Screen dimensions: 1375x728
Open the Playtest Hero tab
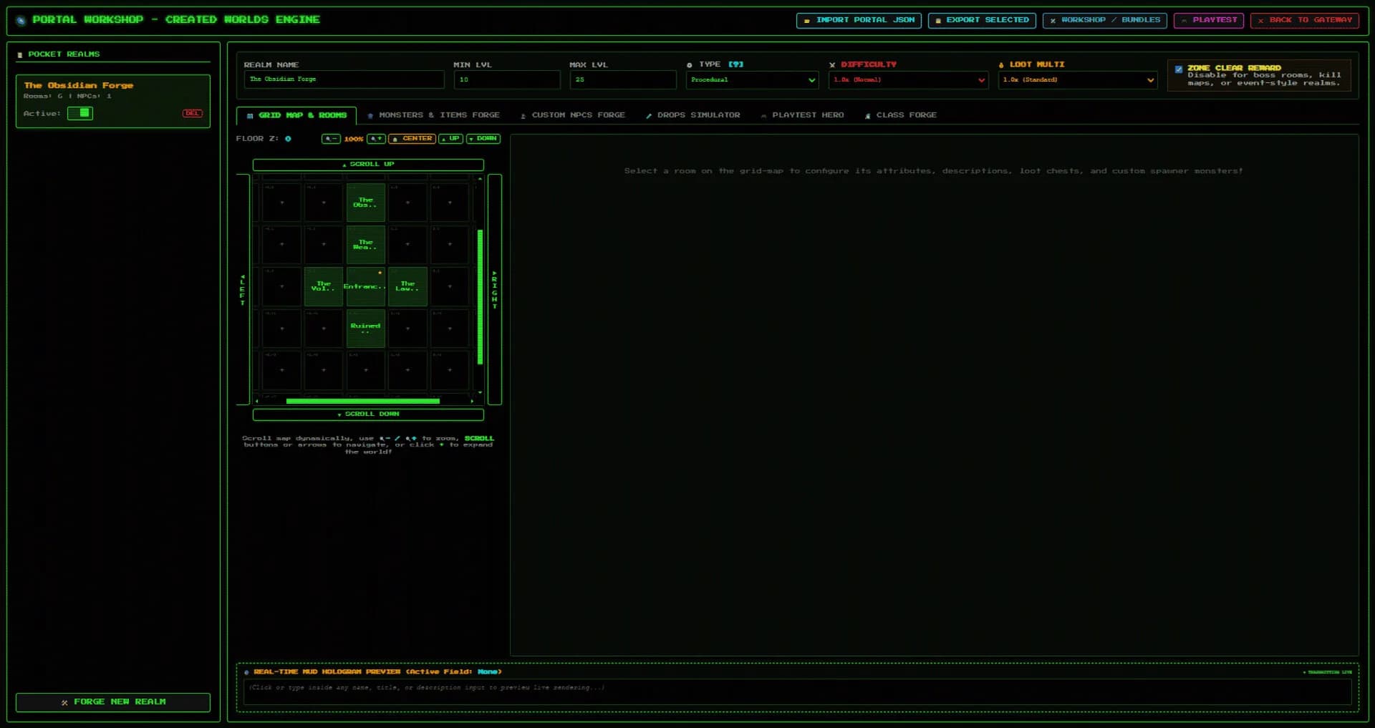point(802,115)
